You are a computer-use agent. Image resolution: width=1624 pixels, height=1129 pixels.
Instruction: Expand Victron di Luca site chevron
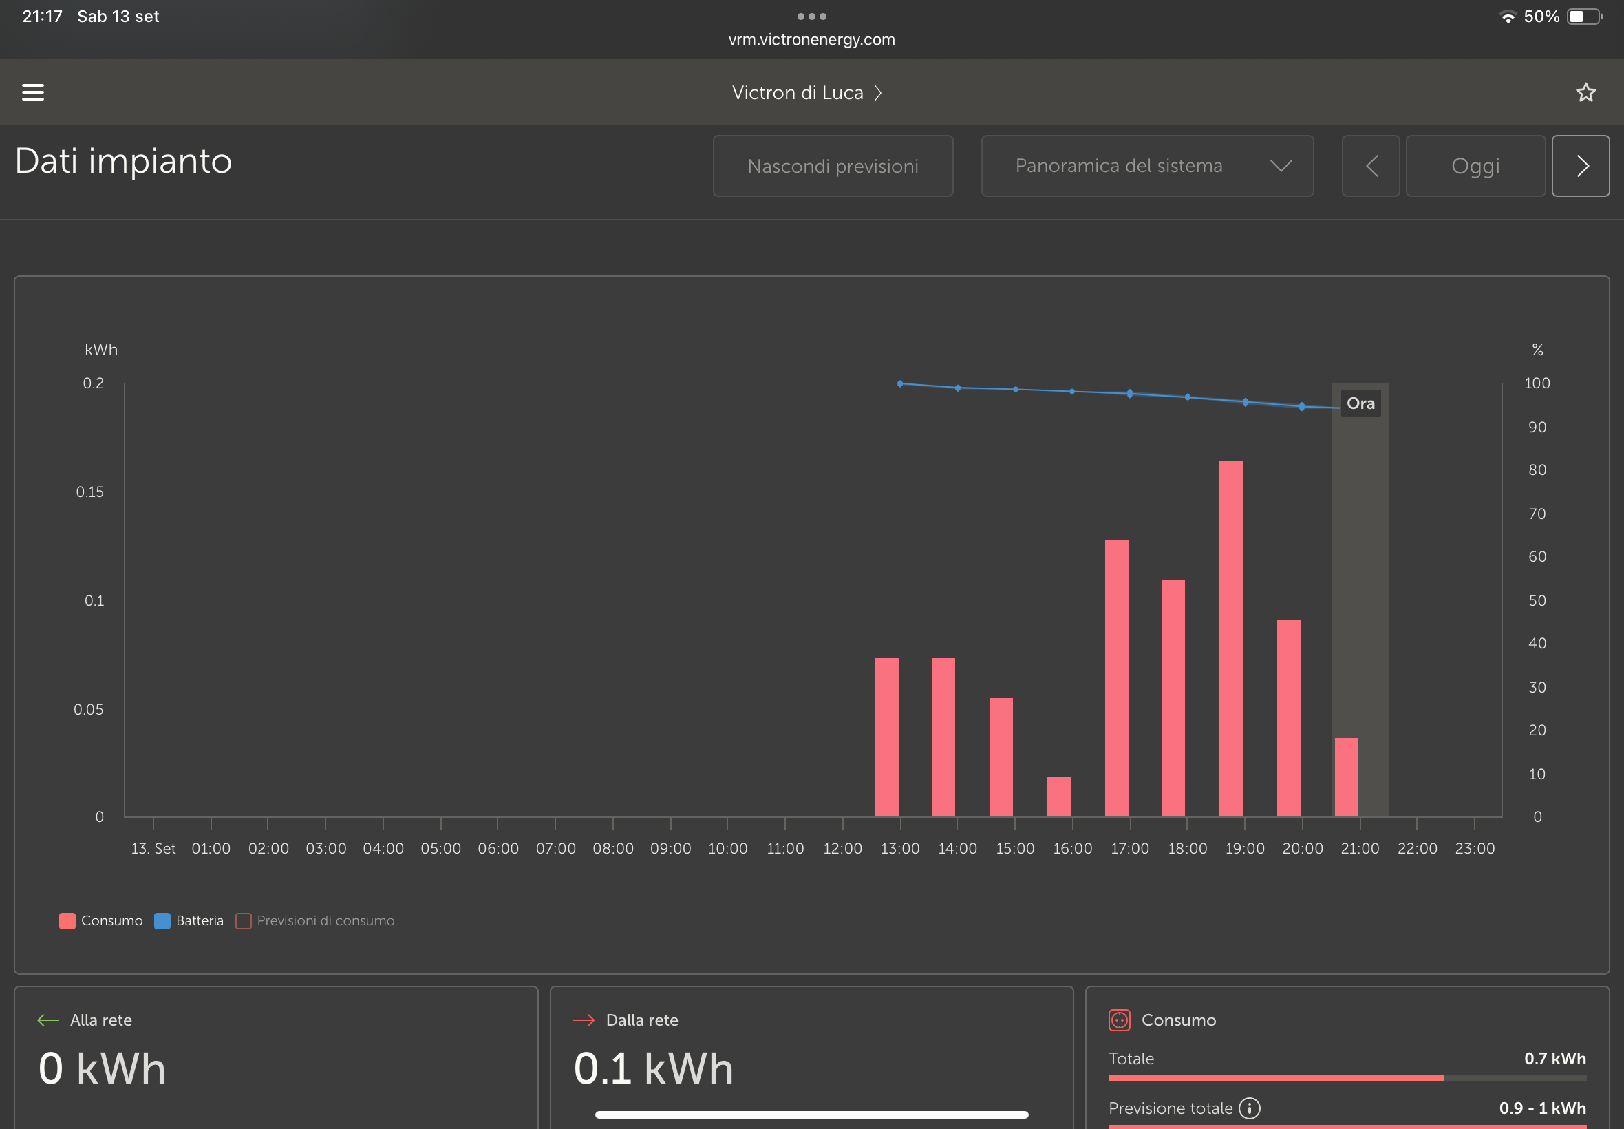click(878, 93)
